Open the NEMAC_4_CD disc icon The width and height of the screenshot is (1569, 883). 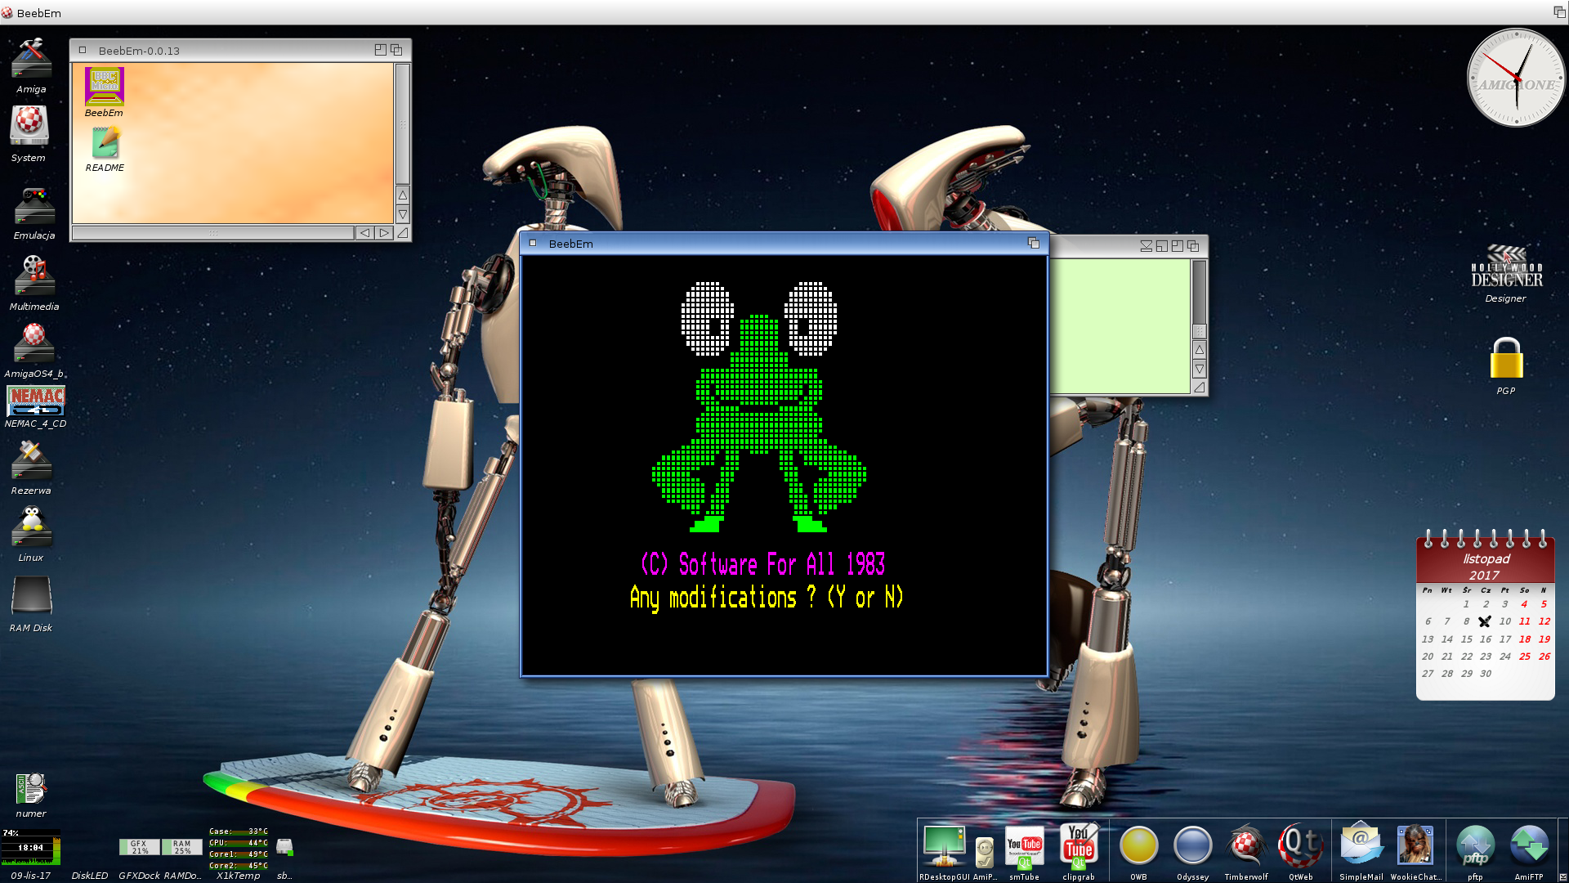(x=36, y=401)
